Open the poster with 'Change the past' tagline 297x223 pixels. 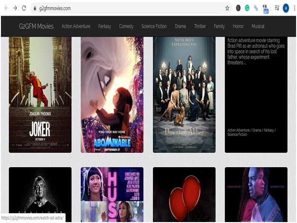[x=256, y=194]
